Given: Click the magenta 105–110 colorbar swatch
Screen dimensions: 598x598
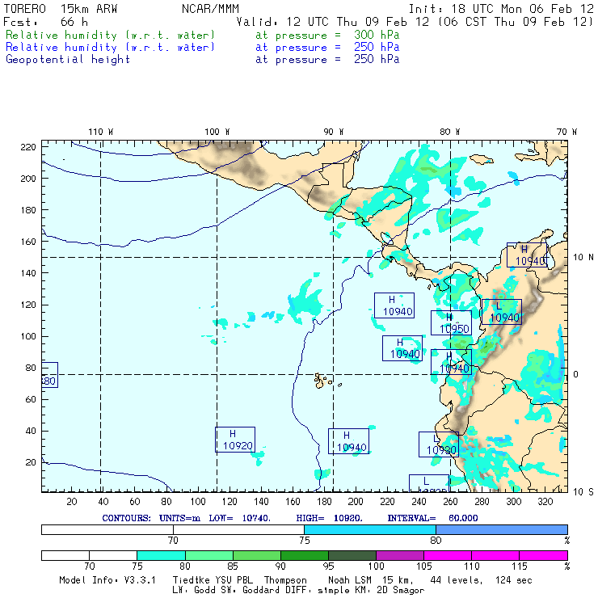Looking at the screenshot, I should [448, 555].
